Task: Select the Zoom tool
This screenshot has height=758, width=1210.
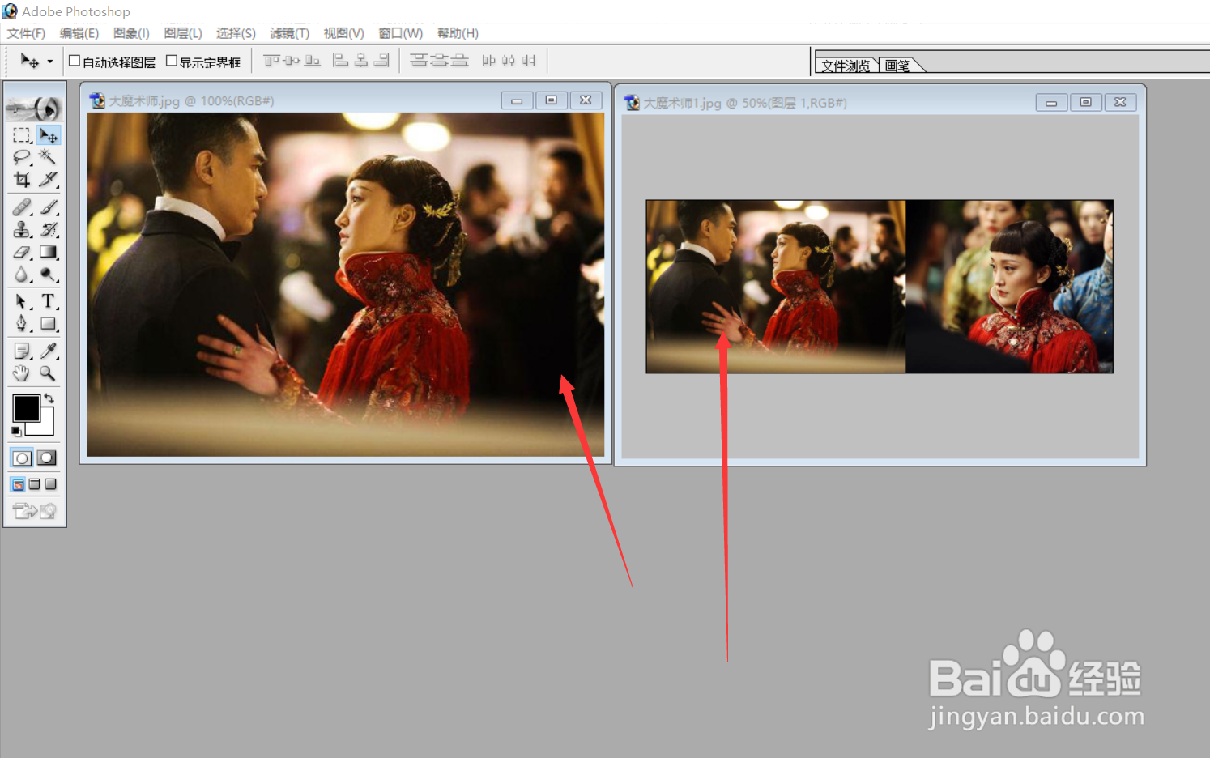Action: click(x=48, y=373)
